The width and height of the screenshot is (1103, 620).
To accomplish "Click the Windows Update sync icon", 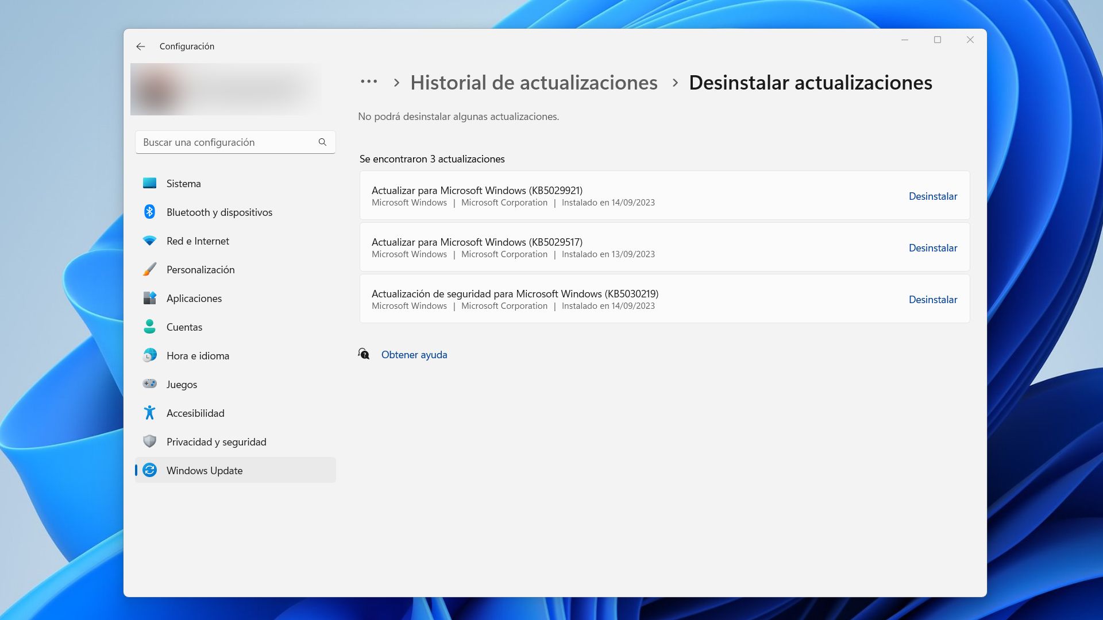I will pyautogui.click(x=149, y=470).
